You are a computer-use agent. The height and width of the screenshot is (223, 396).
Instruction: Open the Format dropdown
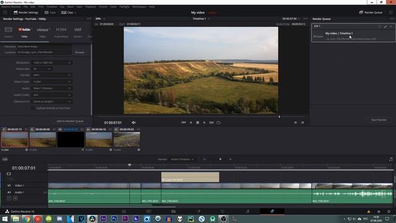(x=52, y=75)
